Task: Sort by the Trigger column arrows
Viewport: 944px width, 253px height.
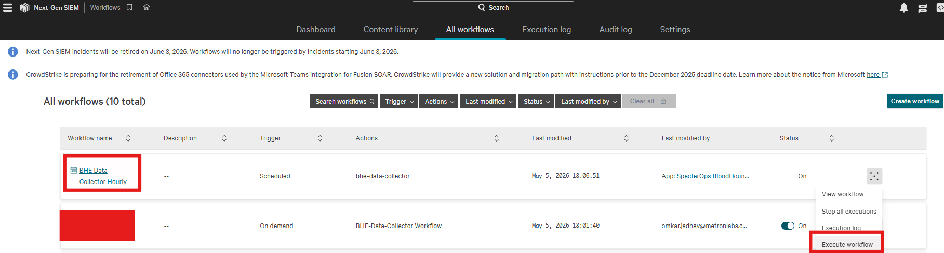Action: tap(320, 138)
